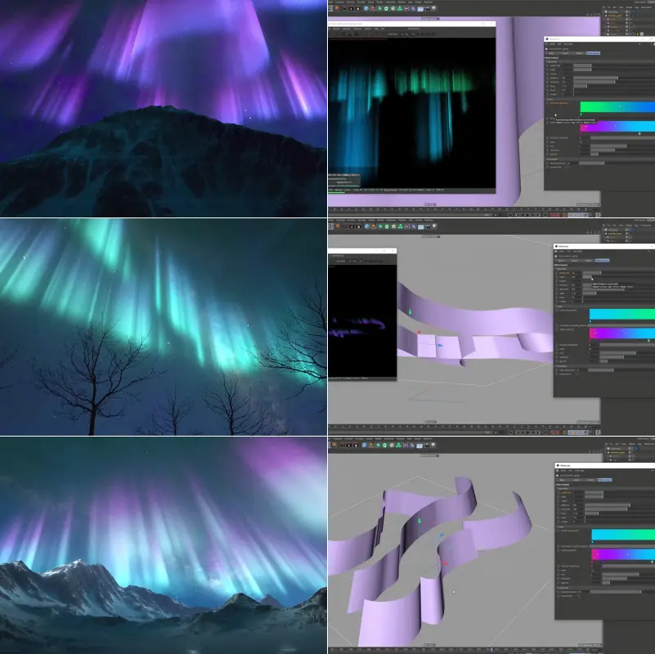
Task: Click cyan-to-green gradient bar in bottom Attribute panel
Action: 623,535
